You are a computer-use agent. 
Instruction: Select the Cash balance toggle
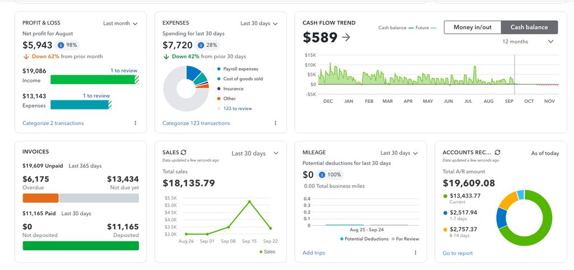(529, 27)
